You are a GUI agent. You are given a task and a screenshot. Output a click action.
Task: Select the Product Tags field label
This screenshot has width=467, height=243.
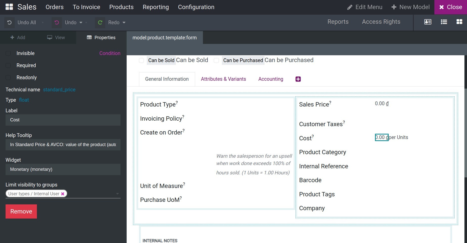[x=317, y=194]
